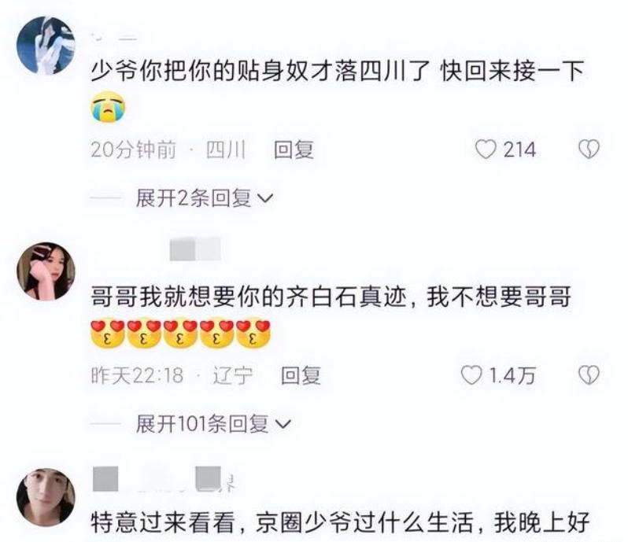The width and height of the screenshot is (628, 542).
Task: Open blurred username of third commenter
Action: [163, 479]
